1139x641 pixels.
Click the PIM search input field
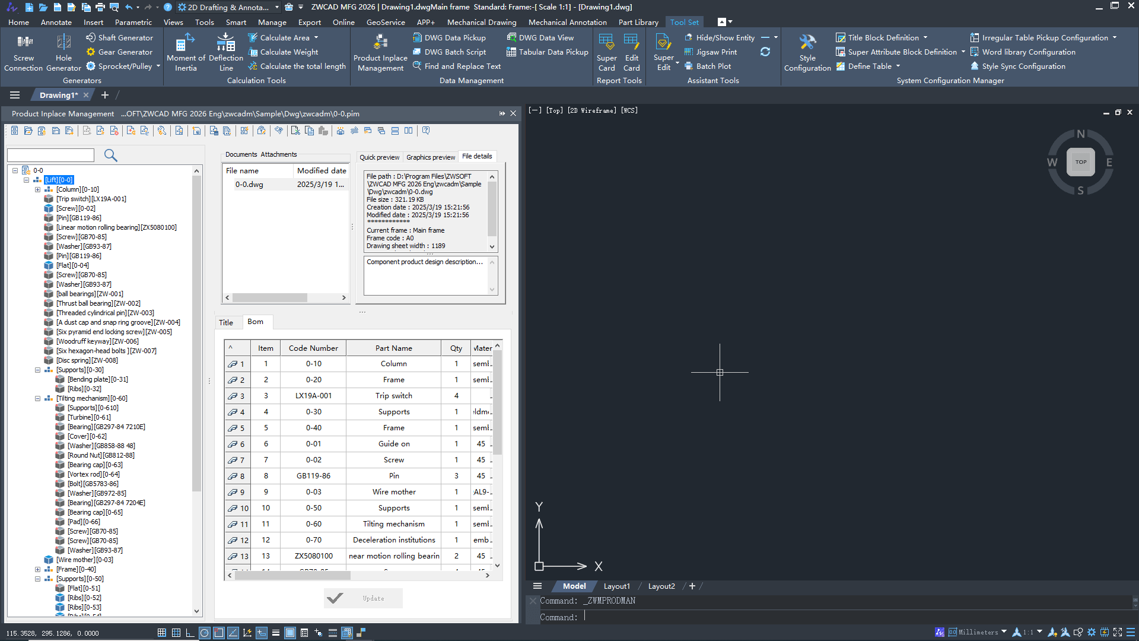click(x=50, y=156)
